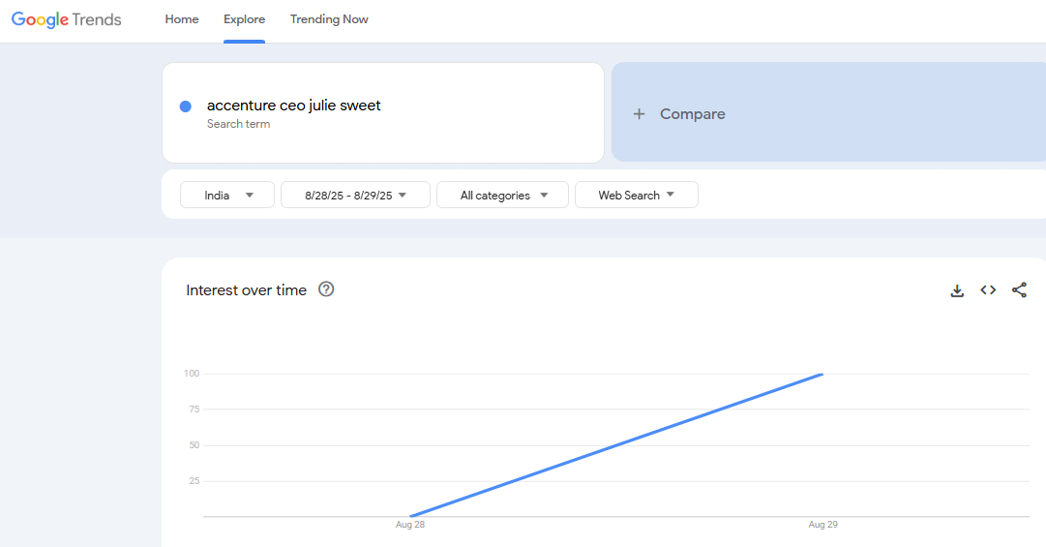This screenshot has width=1046, height=547.
Task: Open the Google Trends logo home link
Action: pyautogui.click(x=66, y=19)
